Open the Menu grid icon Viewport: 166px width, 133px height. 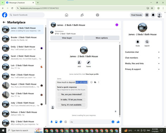coord(147,15)
